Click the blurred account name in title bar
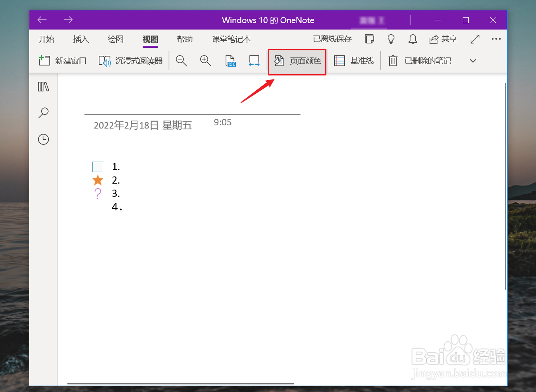 [x=371, y=20]
